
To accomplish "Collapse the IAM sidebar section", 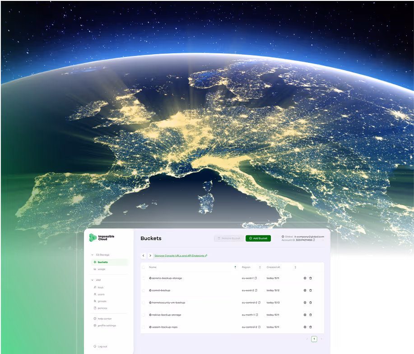I will (x=92, y=280).
